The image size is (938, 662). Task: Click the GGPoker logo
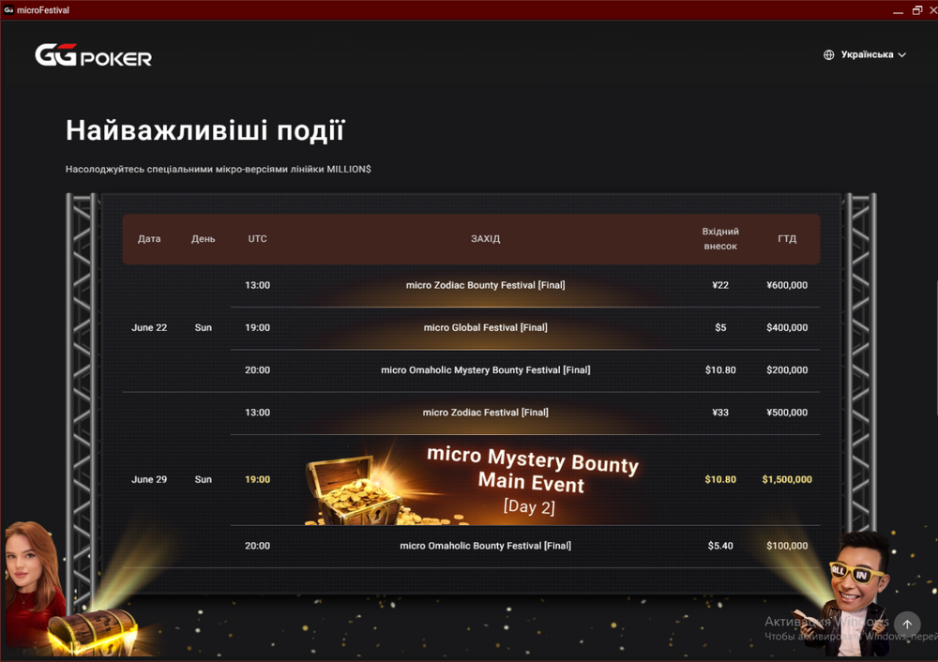(93, 55)
